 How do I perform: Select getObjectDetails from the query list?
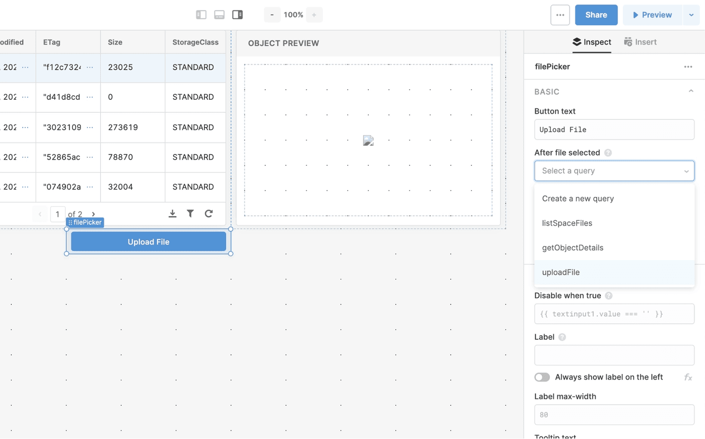click(573, 247)
